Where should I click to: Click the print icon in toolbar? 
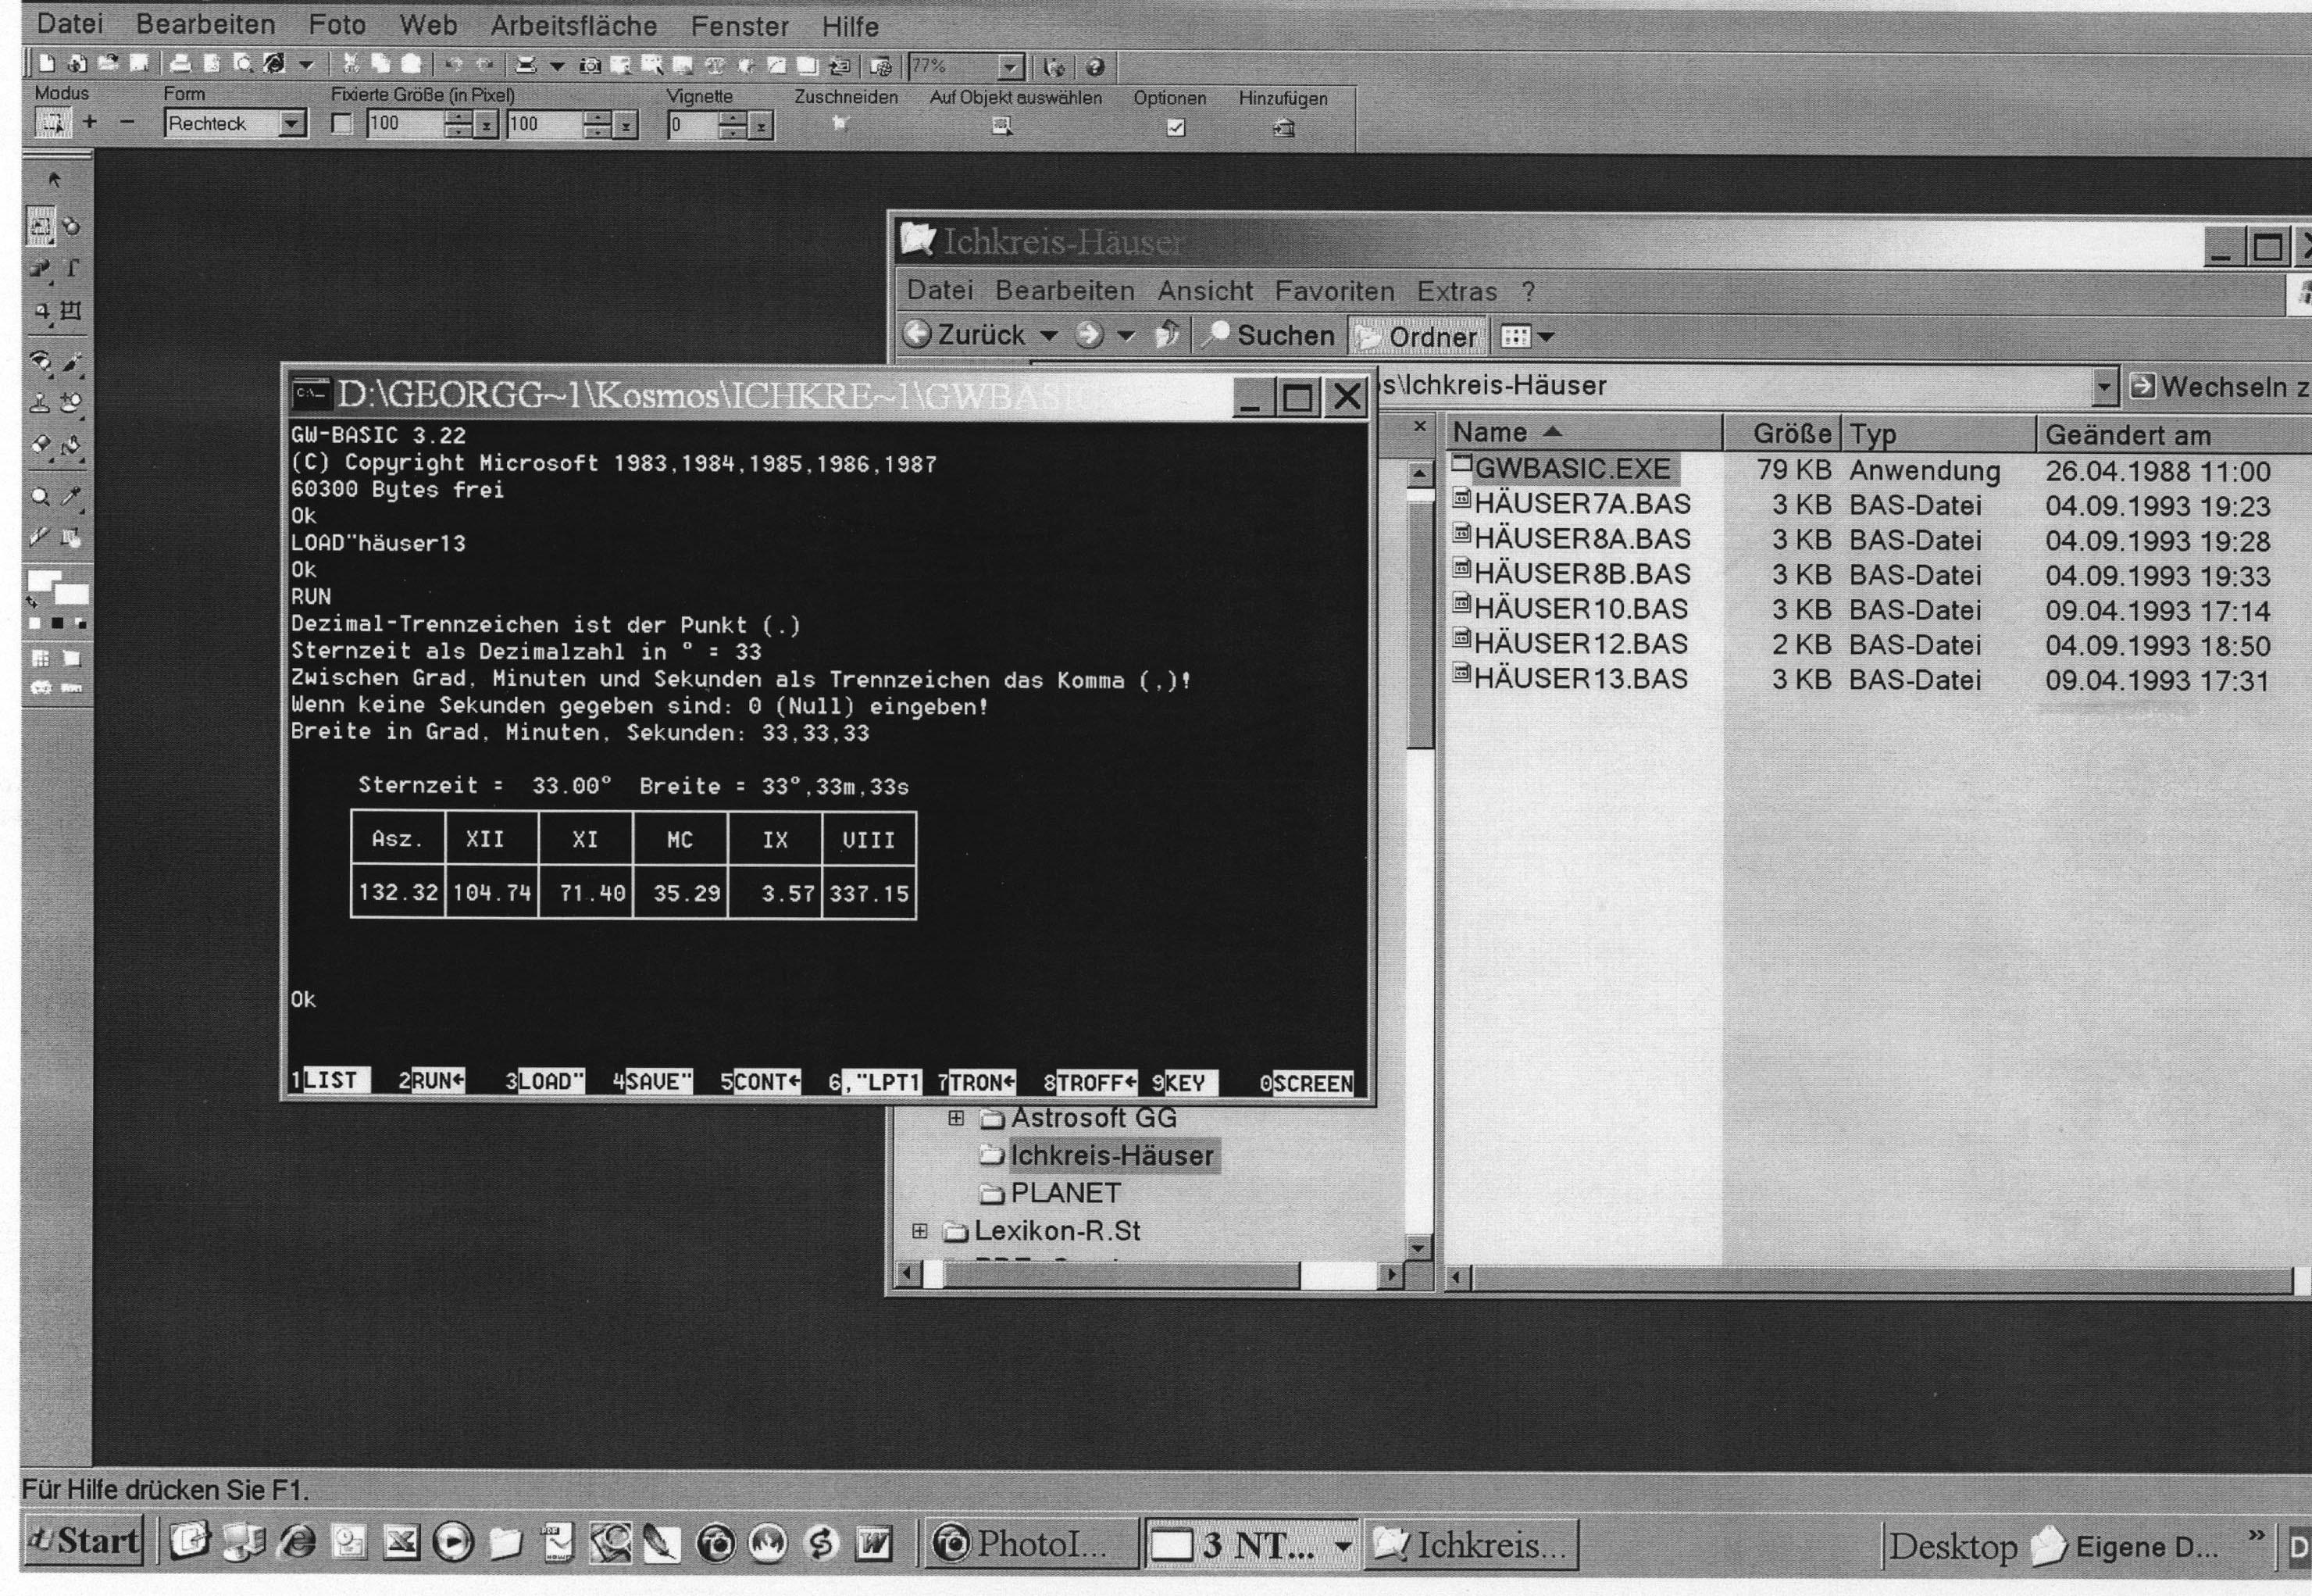click(x=180, y=64)
